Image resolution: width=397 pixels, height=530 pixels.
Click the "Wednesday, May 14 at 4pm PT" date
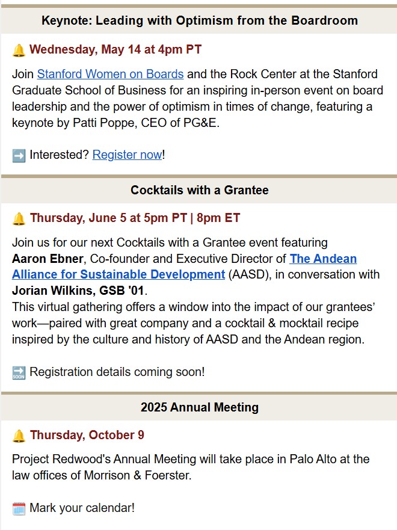pos(115,50)
